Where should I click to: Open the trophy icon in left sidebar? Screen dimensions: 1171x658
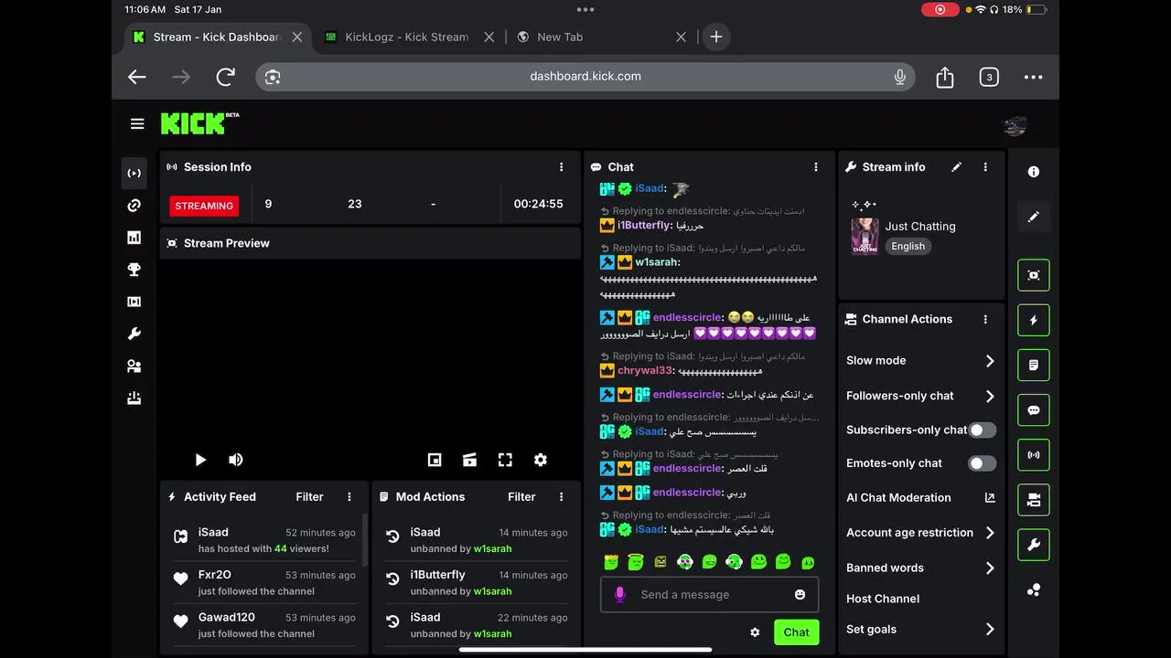[x=134, y=270]
